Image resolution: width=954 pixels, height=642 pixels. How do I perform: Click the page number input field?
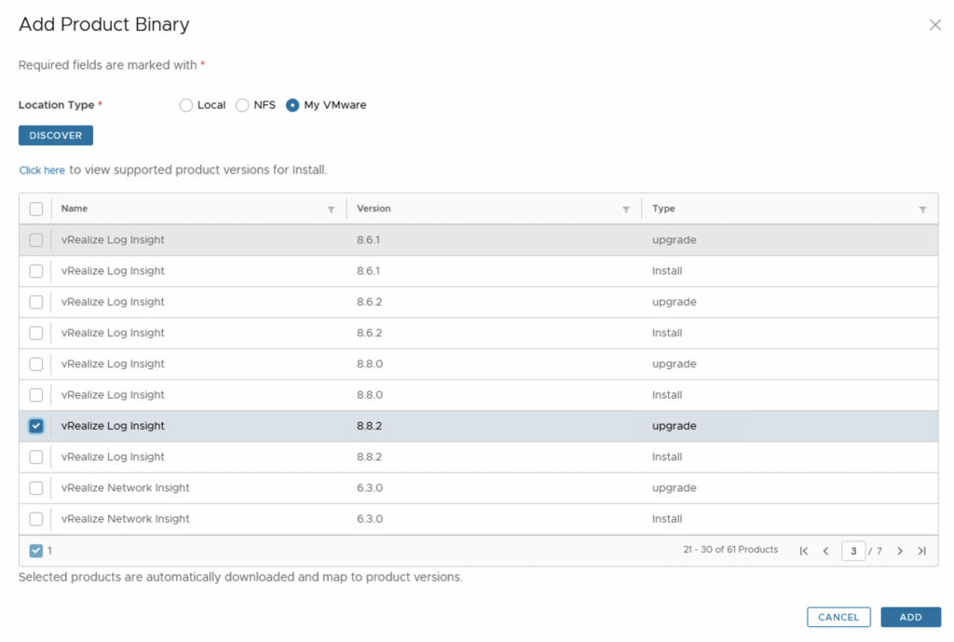[852, 551]
